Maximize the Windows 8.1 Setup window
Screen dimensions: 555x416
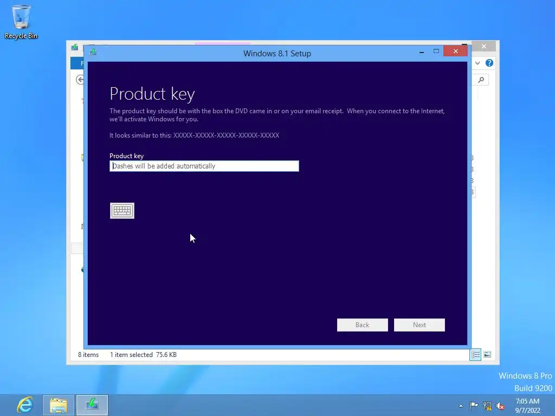[x=436, y=51]
